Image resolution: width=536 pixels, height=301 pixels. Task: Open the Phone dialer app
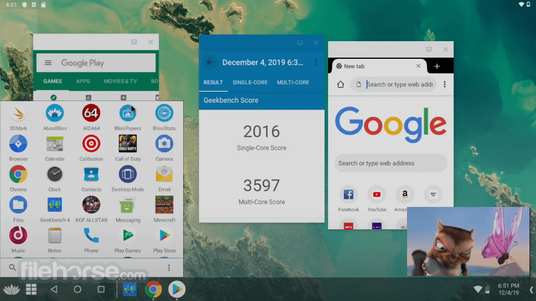tap(91, 235)
